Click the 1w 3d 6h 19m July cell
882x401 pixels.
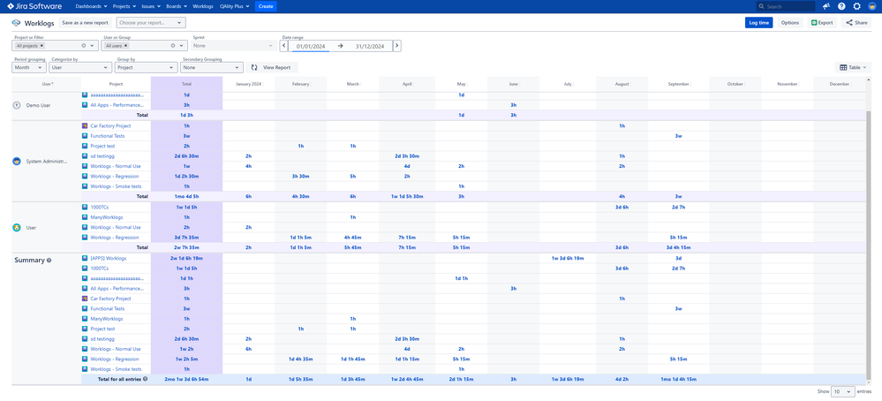(x=568, y=259)
